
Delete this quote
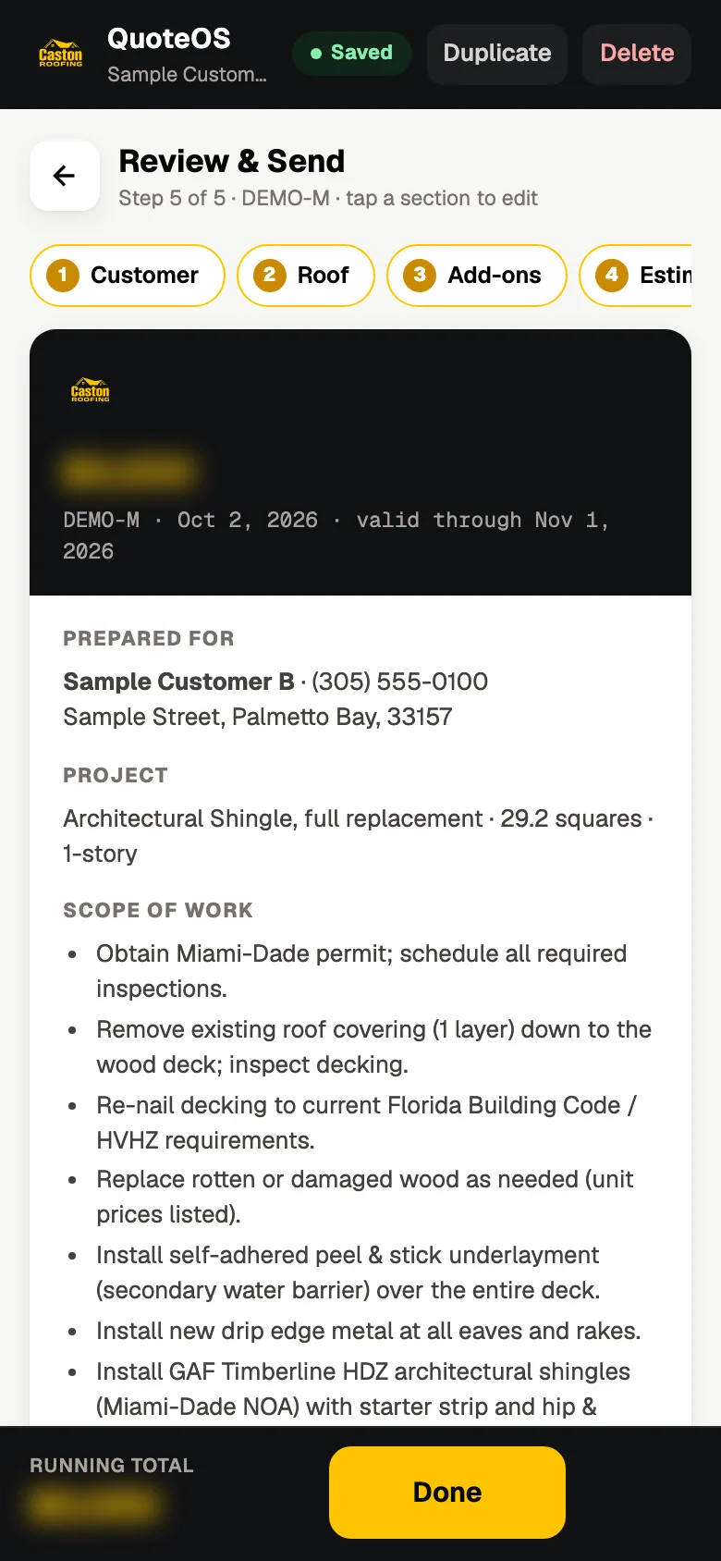point(637,54)
